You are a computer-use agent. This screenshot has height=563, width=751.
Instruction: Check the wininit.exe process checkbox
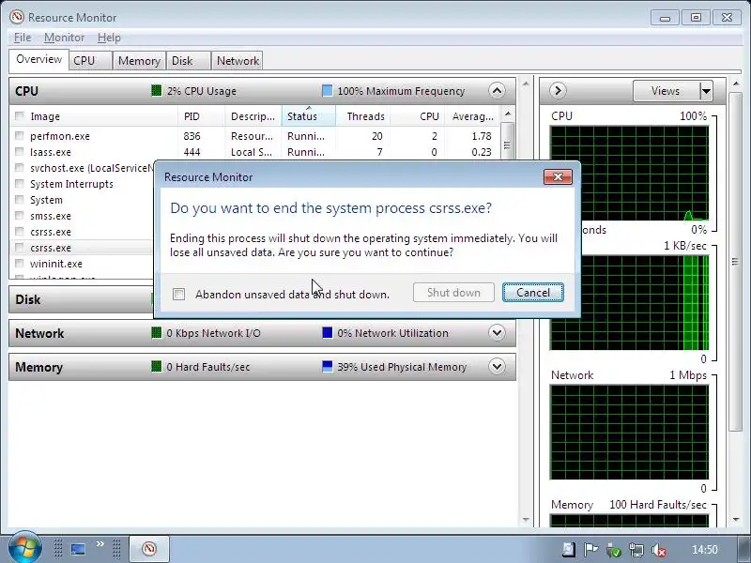[x=20, y=264]
